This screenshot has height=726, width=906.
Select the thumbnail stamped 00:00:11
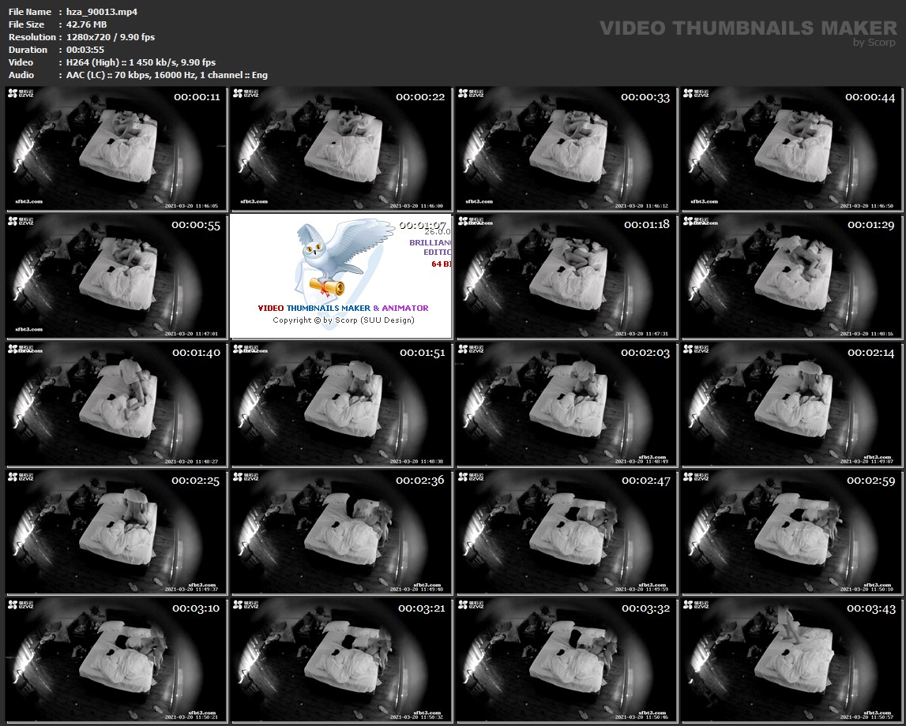click(116, 148)
